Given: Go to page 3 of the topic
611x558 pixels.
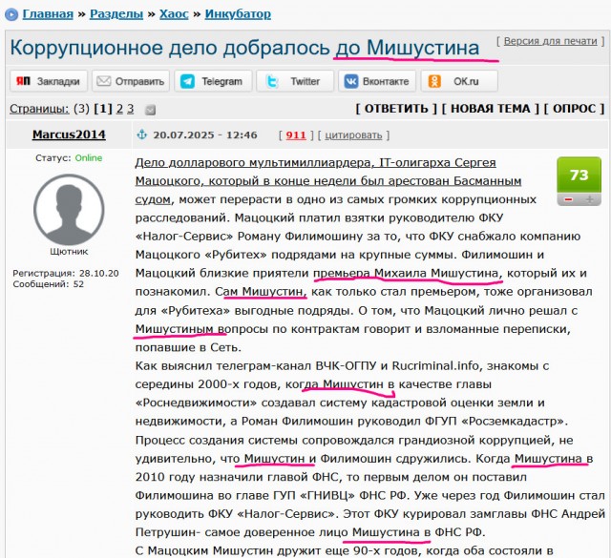Looking at the screenshot, I should coord(130,109).
